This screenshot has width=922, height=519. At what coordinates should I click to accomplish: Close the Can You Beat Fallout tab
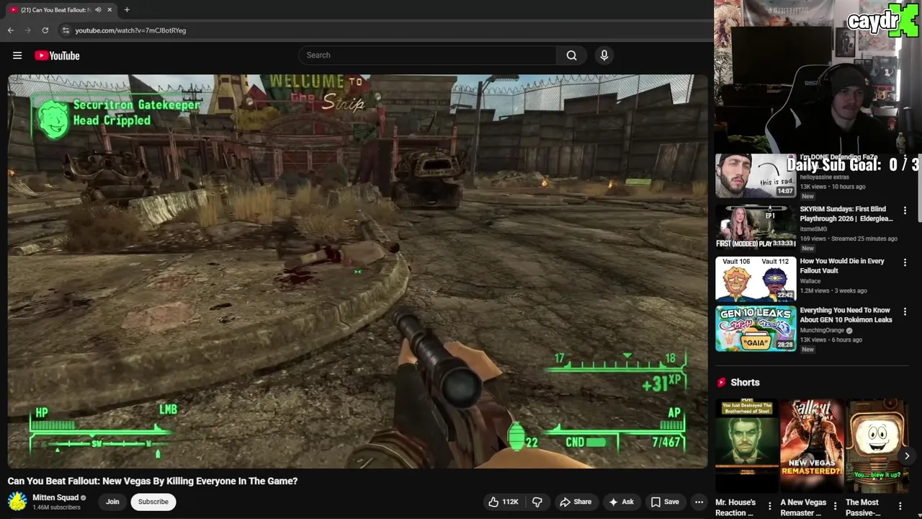(x=109, y=9)
